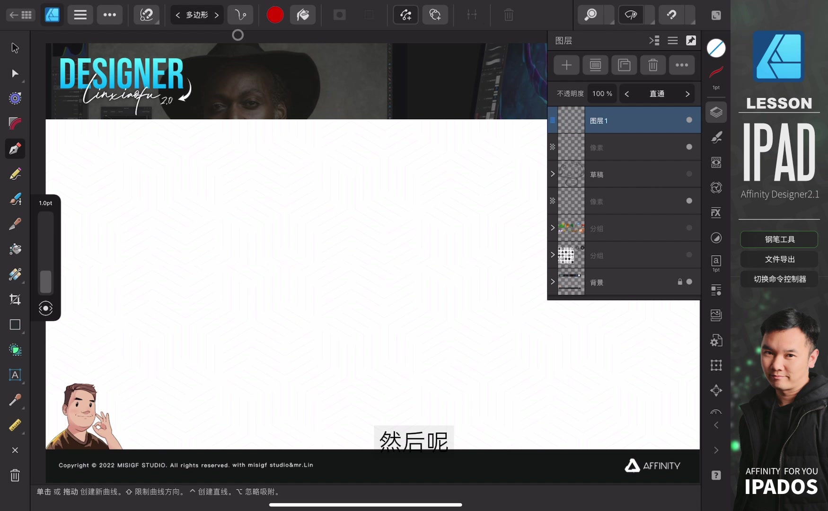Toggle visibility of layer 图层1

coord(689,120)
